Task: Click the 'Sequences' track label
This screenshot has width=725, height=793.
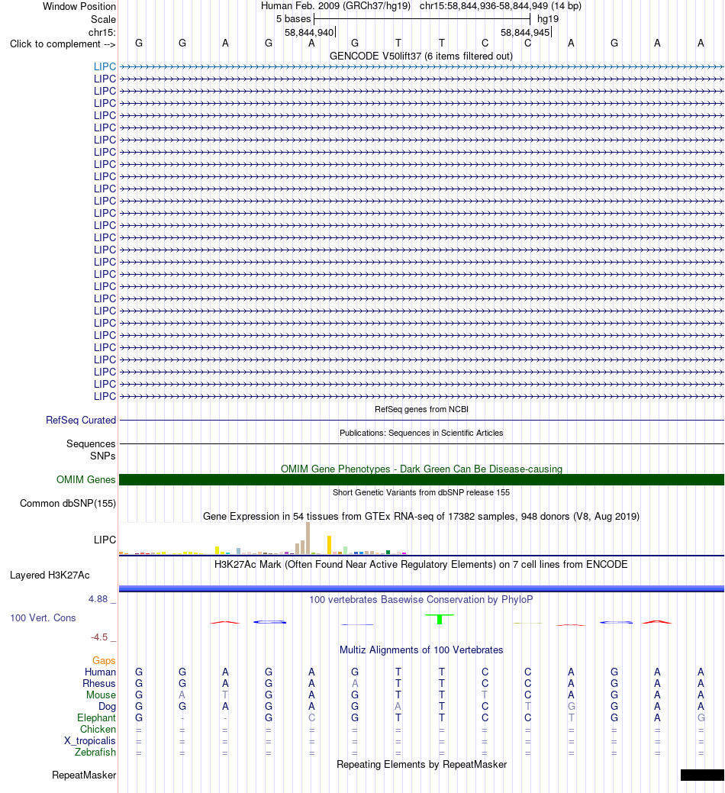Action: (x=91, y=444)
